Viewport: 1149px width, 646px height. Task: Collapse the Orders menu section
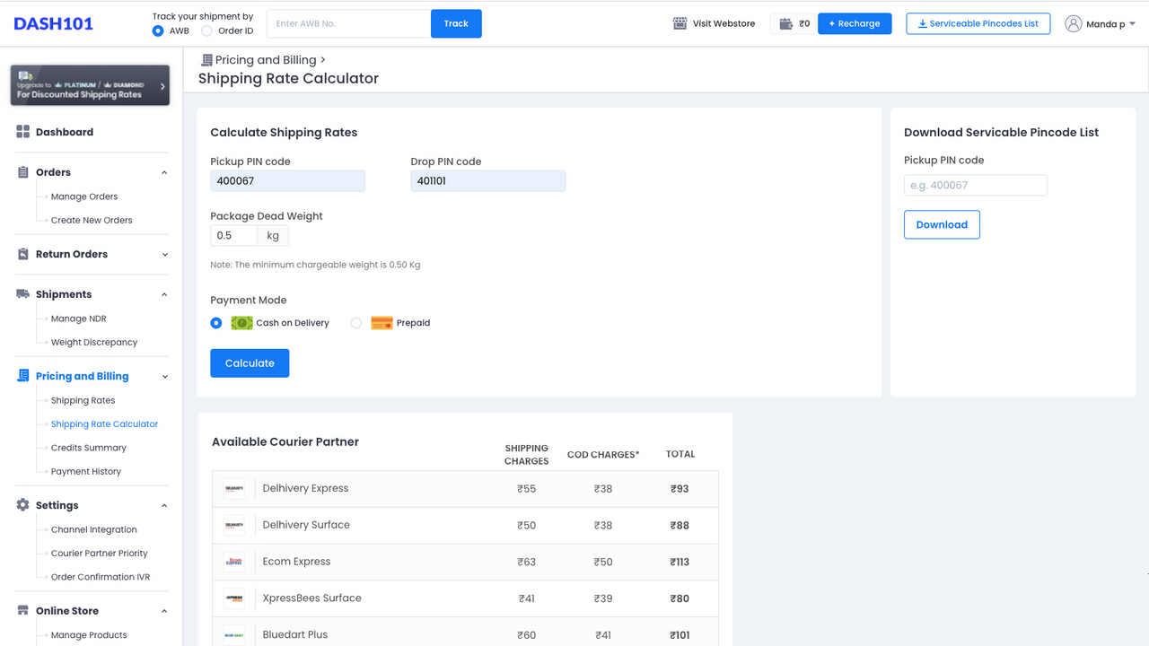163,172
